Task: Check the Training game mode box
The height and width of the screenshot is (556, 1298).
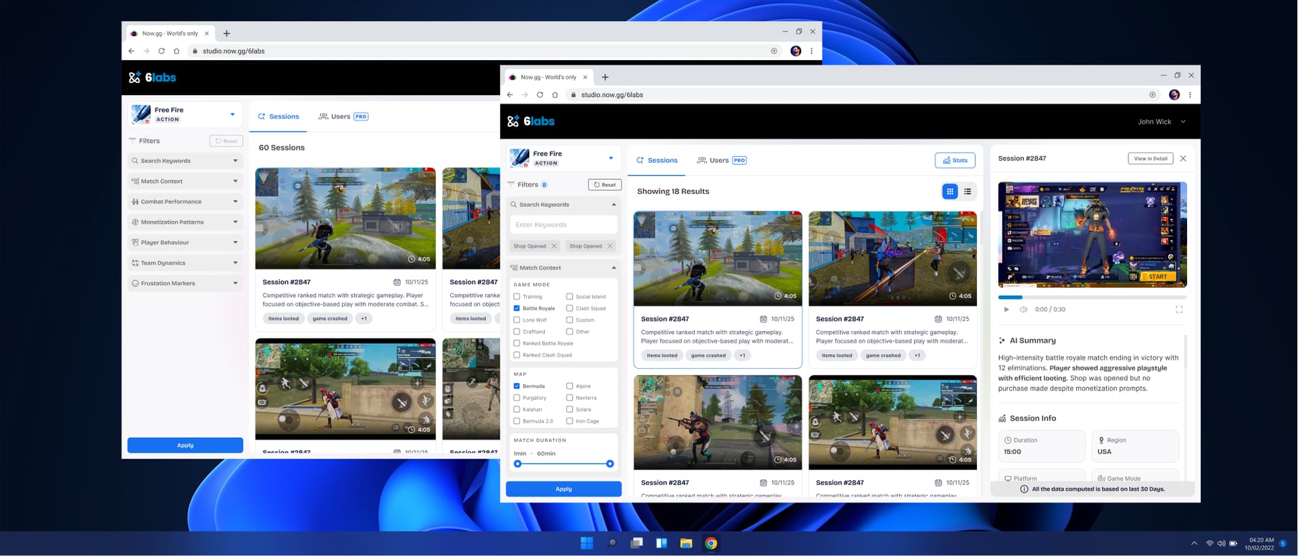Action: (516, 297)
